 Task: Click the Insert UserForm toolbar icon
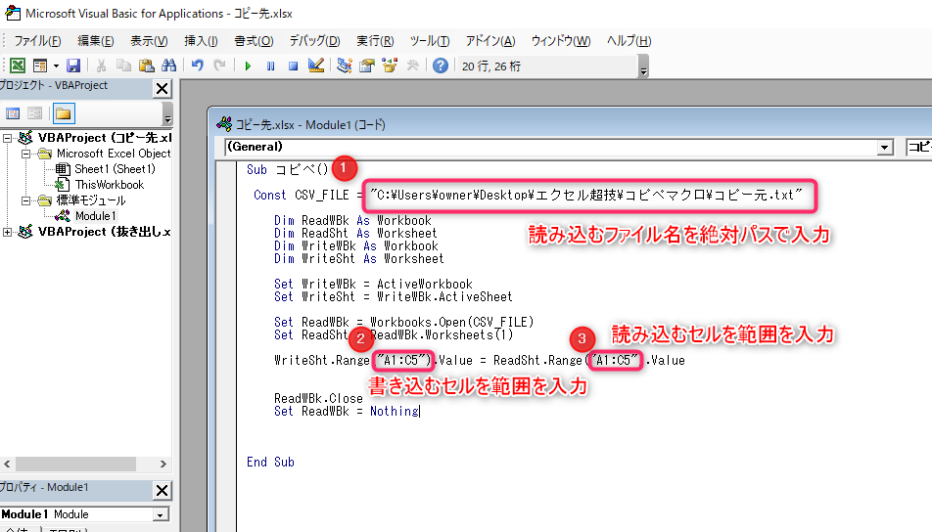pyautogui.click(x=40, y=66)
